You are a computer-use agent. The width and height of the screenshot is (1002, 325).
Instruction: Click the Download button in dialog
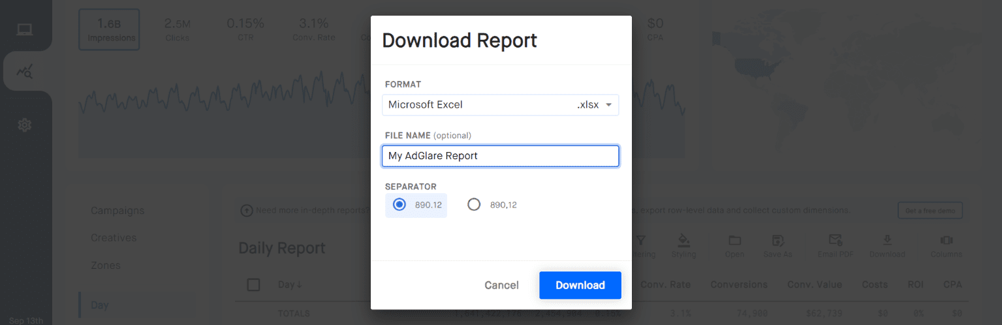point(580,285)
